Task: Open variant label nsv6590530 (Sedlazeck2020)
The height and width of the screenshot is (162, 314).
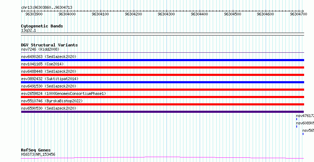Action: pyautogui.click(x=49, y=108)
